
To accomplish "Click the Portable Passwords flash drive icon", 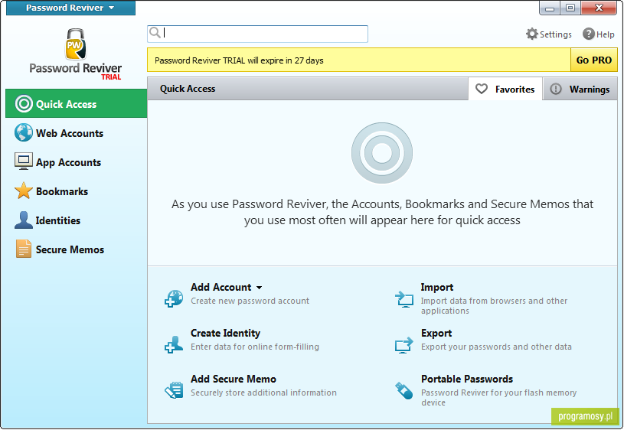I will point(404,390).
